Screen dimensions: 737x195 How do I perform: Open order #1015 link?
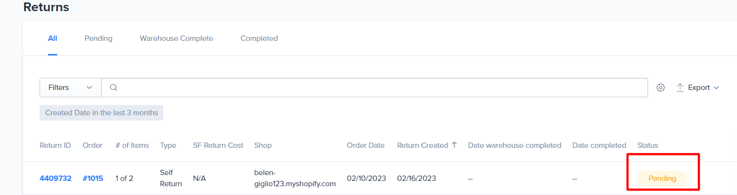tap(93, 178)
